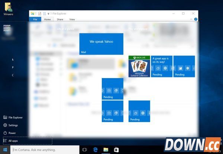Viewport: 223px width, 154px height.
Task: Open Task View from the taskbar
Action: point(84,150)
